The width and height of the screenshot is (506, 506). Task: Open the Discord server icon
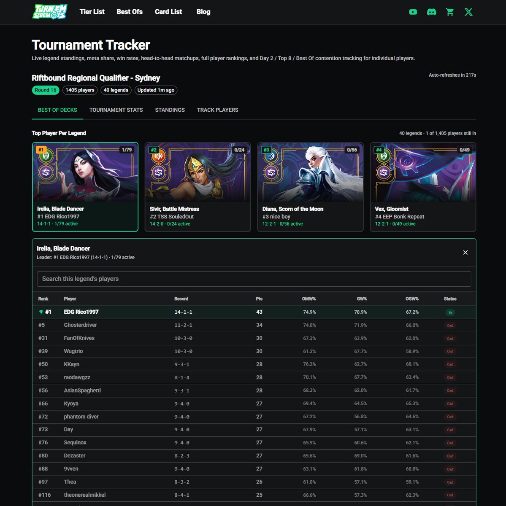[x=431, y=12]
